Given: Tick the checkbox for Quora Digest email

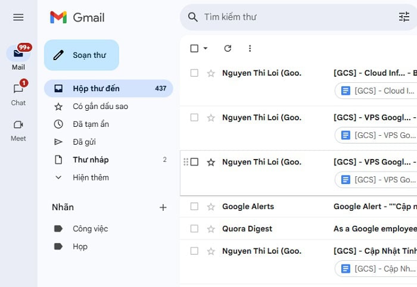Looking at the screenshot, I should coord(194,229).
